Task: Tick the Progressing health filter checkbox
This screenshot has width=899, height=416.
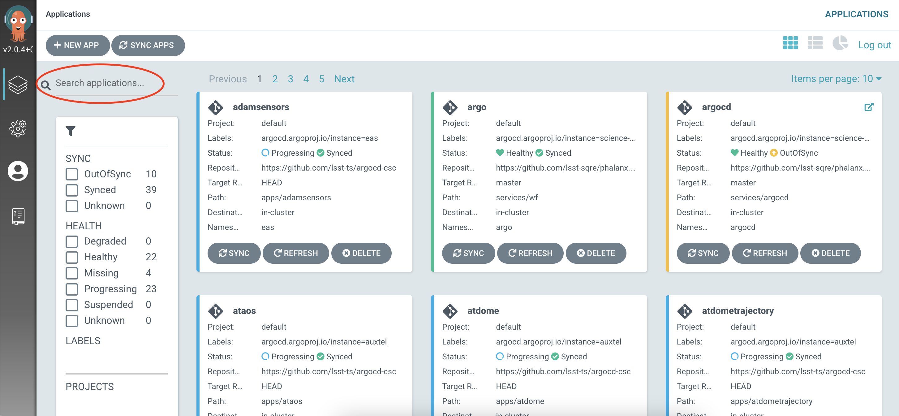Action: click(72, 289)
